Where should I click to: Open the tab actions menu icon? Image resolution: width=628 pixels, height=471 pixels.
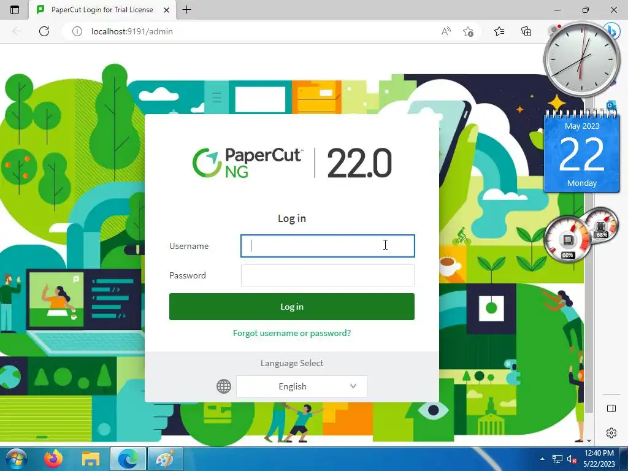tap(15, 10)
